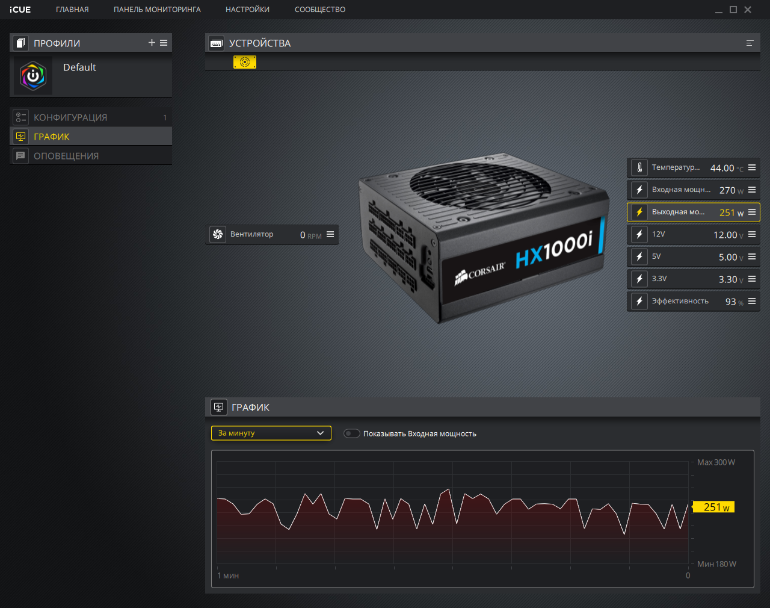Image resolution: width=770 pixels, height=608 pixels.
Task: Open the ОПОВЕЩЕНИЯ section
Action: click(x=91, y=156)
